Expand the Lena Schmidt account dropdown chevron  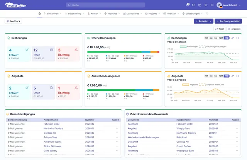click(x=239, y=5)
